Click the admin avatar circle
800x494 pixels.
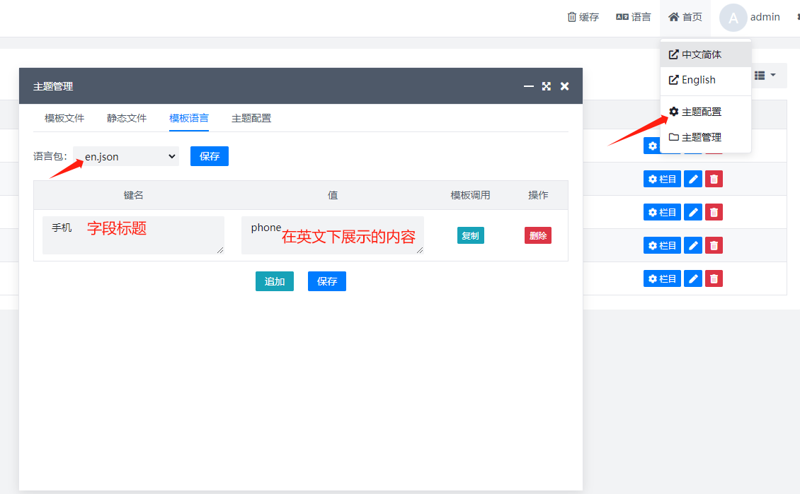pyautogui.click(x=733, y=18)
